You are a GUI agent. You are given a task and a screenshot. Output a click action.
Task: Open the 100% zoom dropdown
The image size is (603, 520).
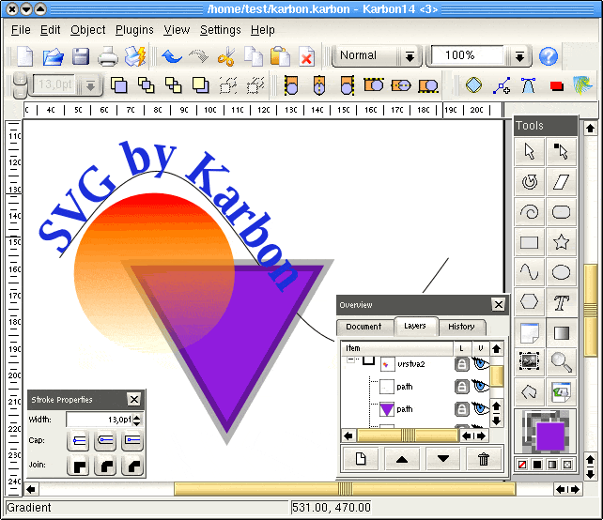pyautogui.click(x=519, y=57)
